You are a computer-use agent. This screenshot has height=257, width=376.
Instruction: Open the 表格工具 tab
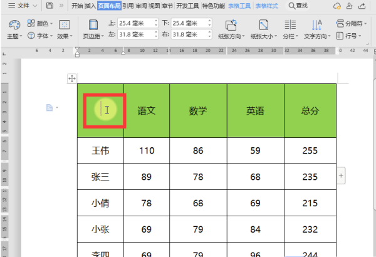point(239,6)
